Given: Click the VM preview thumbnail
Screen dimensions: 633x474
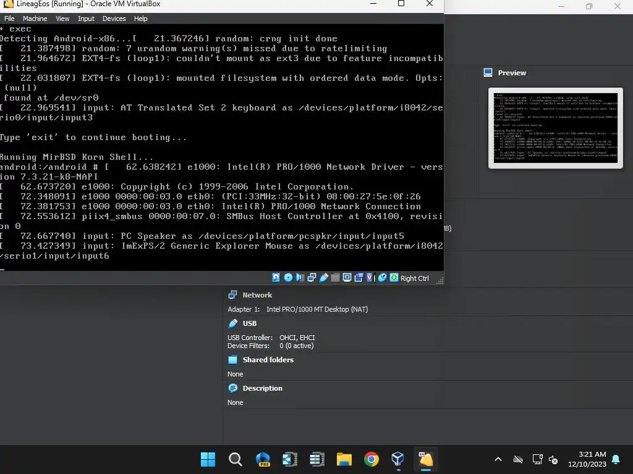Looking at the screenshot, I should 556,128.
